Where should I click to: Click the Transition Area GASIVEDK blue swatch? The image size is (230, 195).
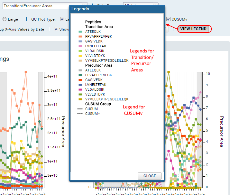pos(80,41)
